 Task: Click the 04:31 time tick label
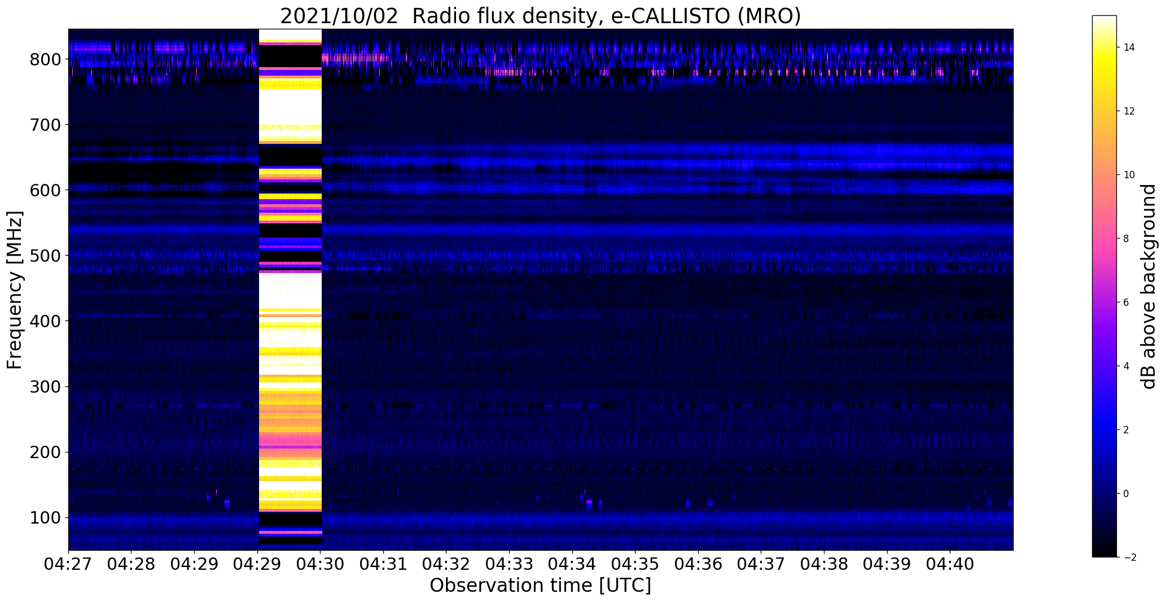point(384,564)
